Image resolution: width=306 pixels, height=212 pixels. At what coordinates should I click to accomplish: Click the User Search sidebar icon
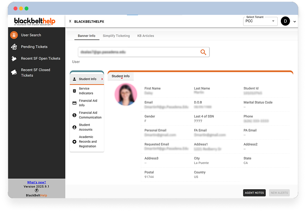point(14,35)
